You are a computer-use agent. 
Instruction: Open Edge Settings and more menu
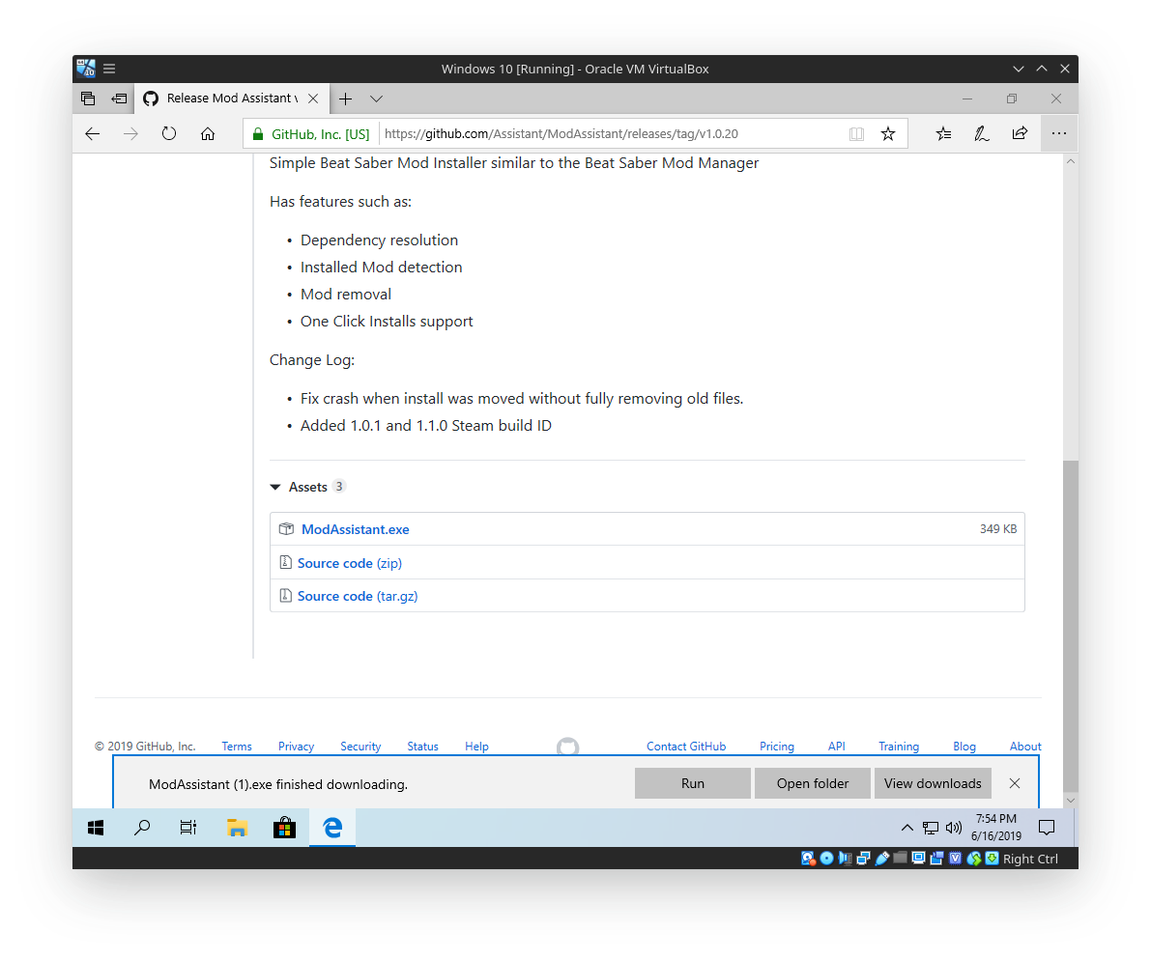coord(1059,134)
